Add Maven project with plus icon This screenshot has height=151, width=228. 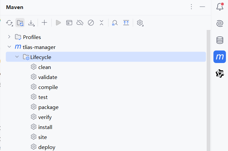point(44,23)
